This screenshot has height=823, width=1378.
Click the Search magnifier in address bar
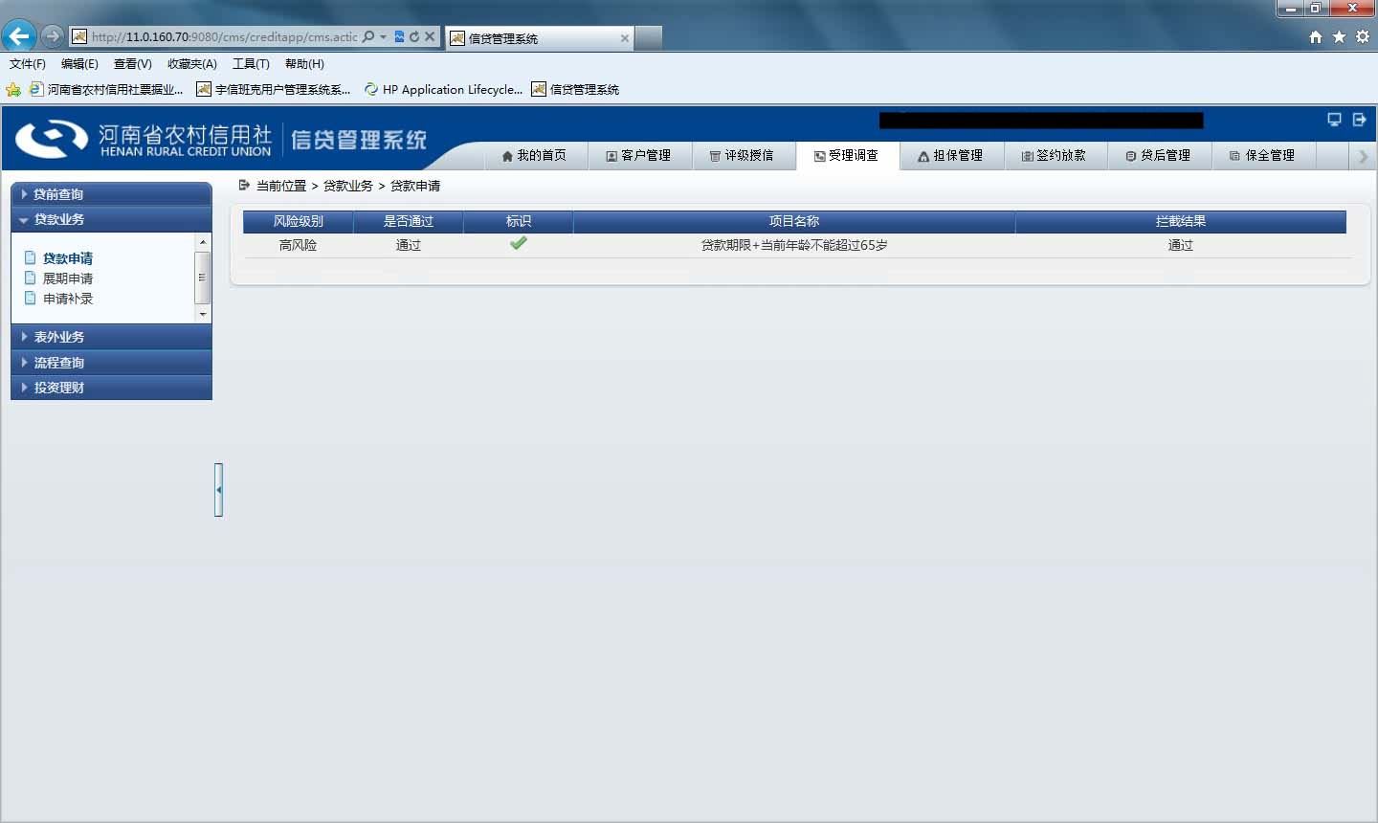point(368,36)
